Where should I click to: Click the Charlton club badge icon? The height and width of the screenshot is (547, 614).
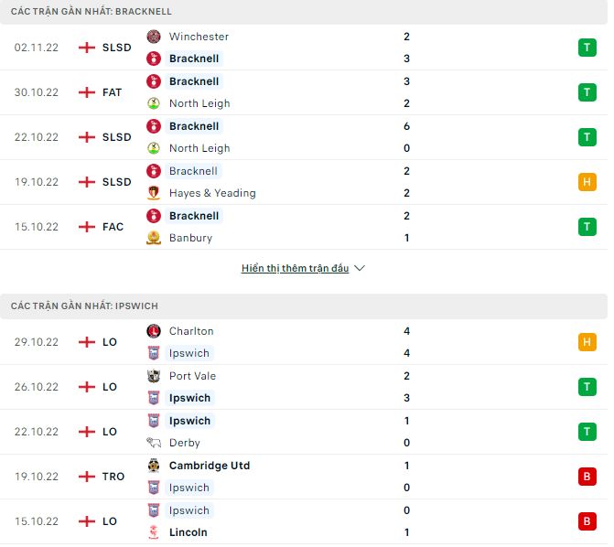tap(154, 331)
